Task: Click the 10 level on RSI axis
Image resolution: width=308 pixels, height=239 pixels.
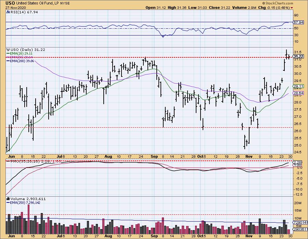Action: point(296,42)
